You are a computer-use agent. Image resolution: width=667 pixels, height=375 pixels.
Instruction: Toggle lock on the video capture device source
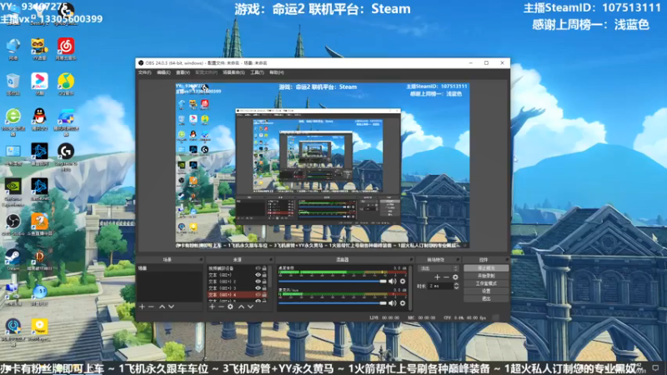[x=264, y=268]
